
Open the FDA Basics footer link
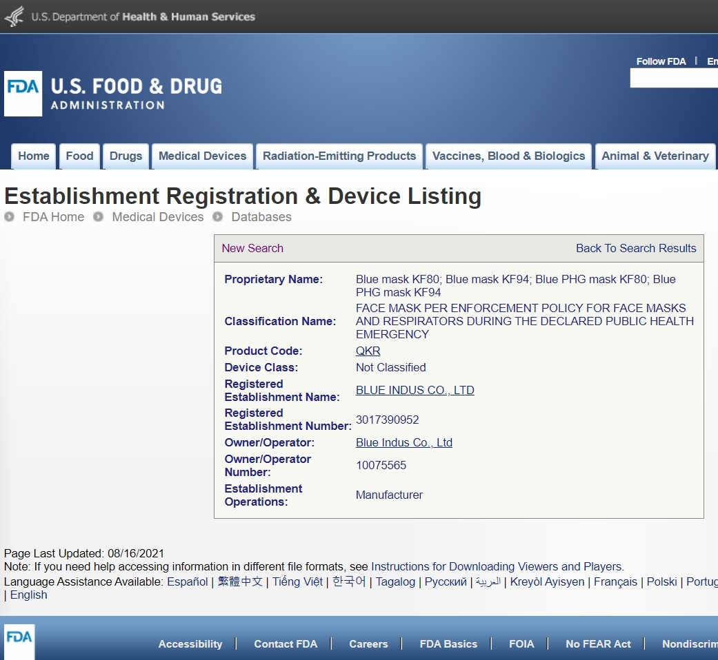(449, 644)
